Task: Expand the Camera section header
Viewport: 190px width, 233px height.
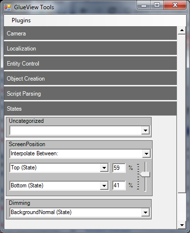Action: pos(90,33)
